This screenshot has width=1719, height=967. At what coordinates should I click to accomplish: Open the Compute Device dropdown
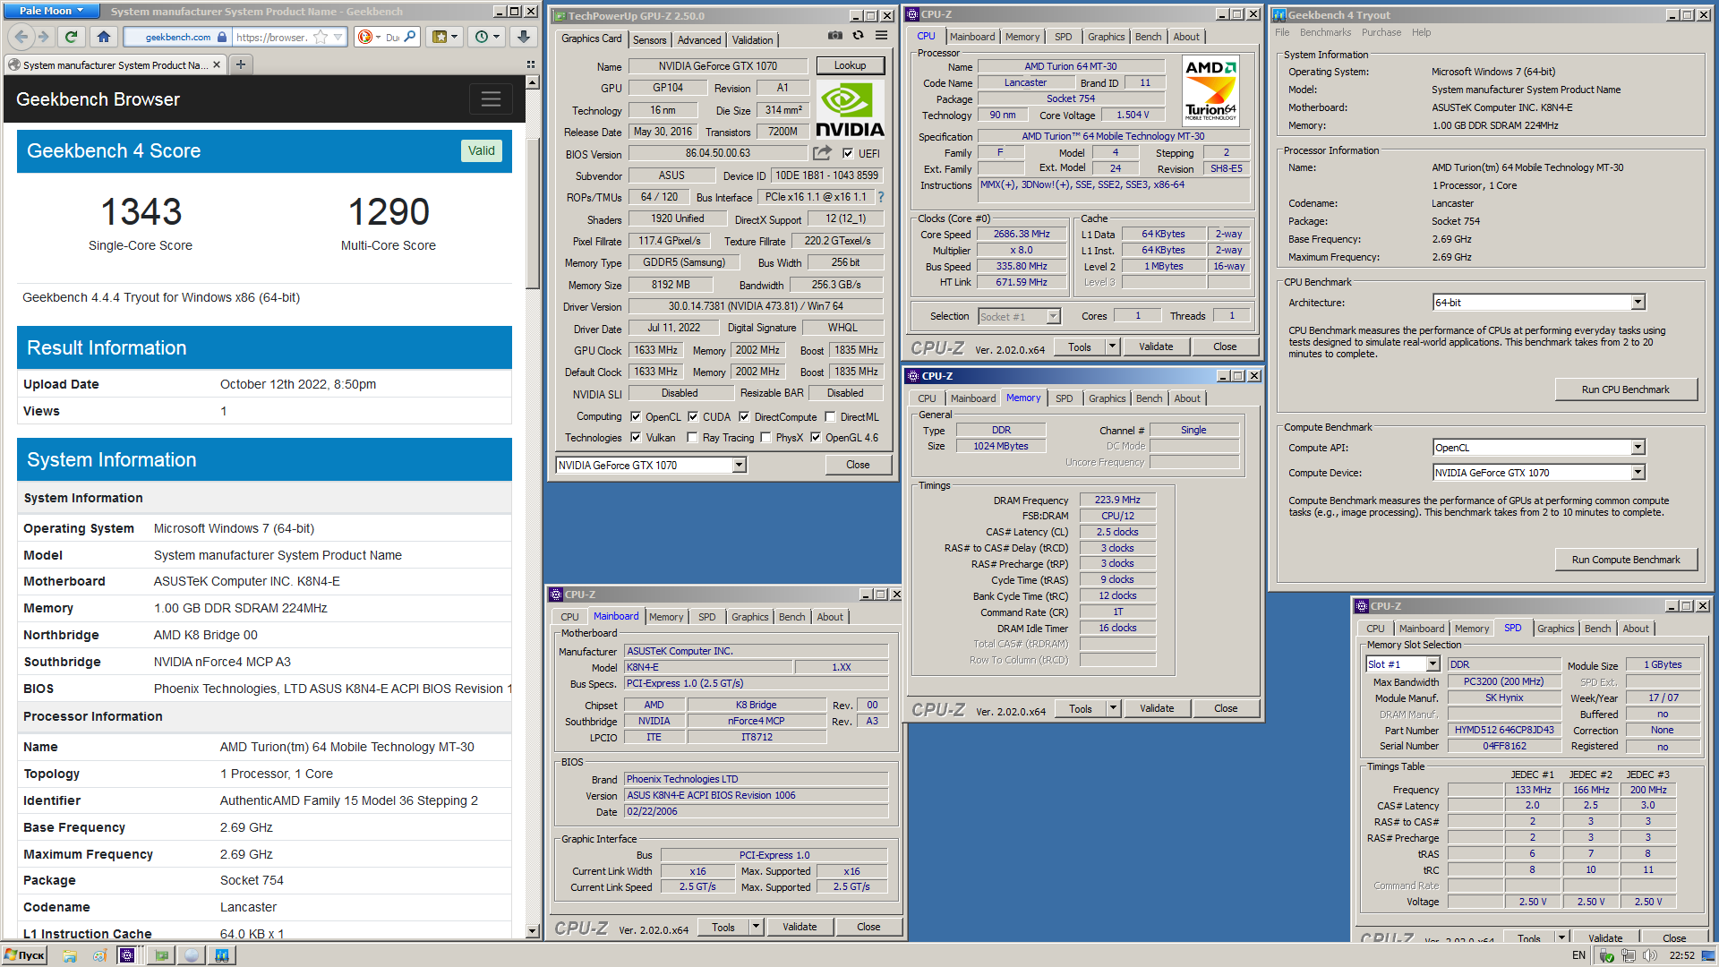(x=1638, y=473)
